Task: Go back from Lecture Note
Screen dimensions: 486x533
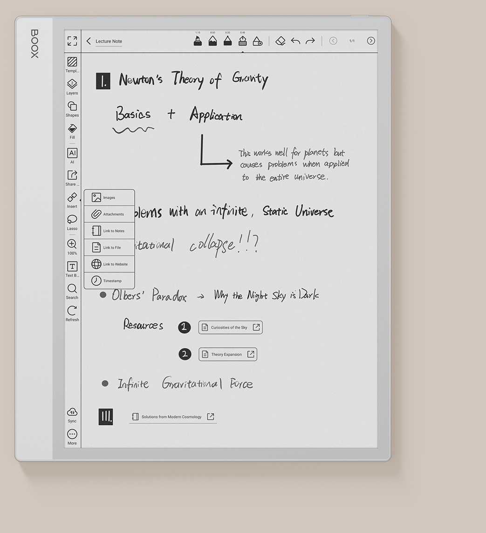Action: (89, 41)
